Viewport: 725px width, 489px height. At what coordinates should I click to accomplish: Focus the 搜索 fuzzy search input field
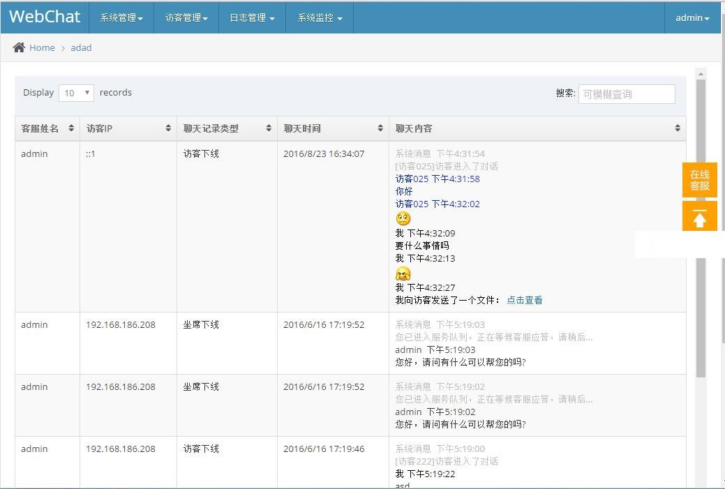[626, 94]
